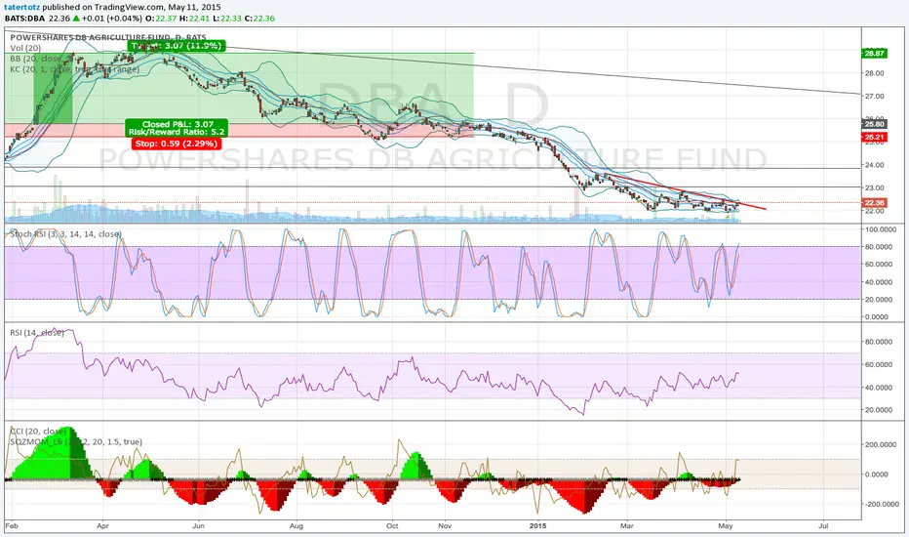Click the 23.00 price axis value
Image resolution: width=909 pixels, height=537 pixels.
pyautogui.click(x=874, y=188)
